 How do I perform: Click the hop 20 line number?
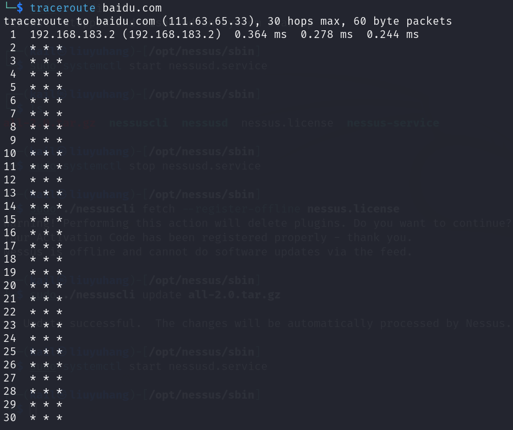click(10, 285)
